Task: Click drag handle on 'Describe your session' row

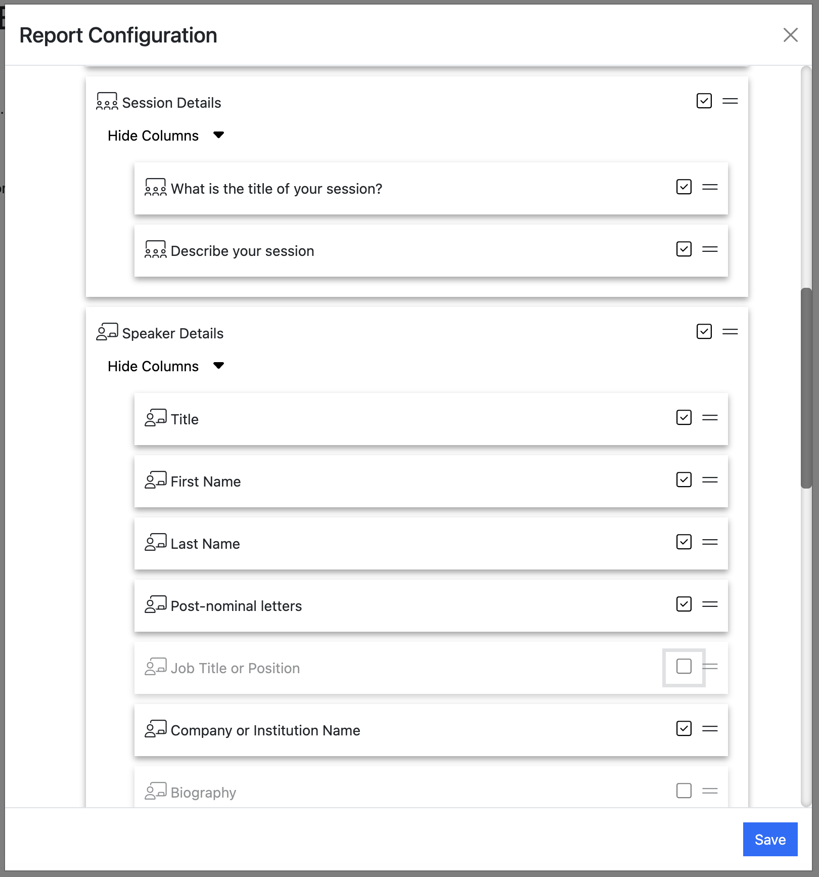Action: [x=710, y=249]
